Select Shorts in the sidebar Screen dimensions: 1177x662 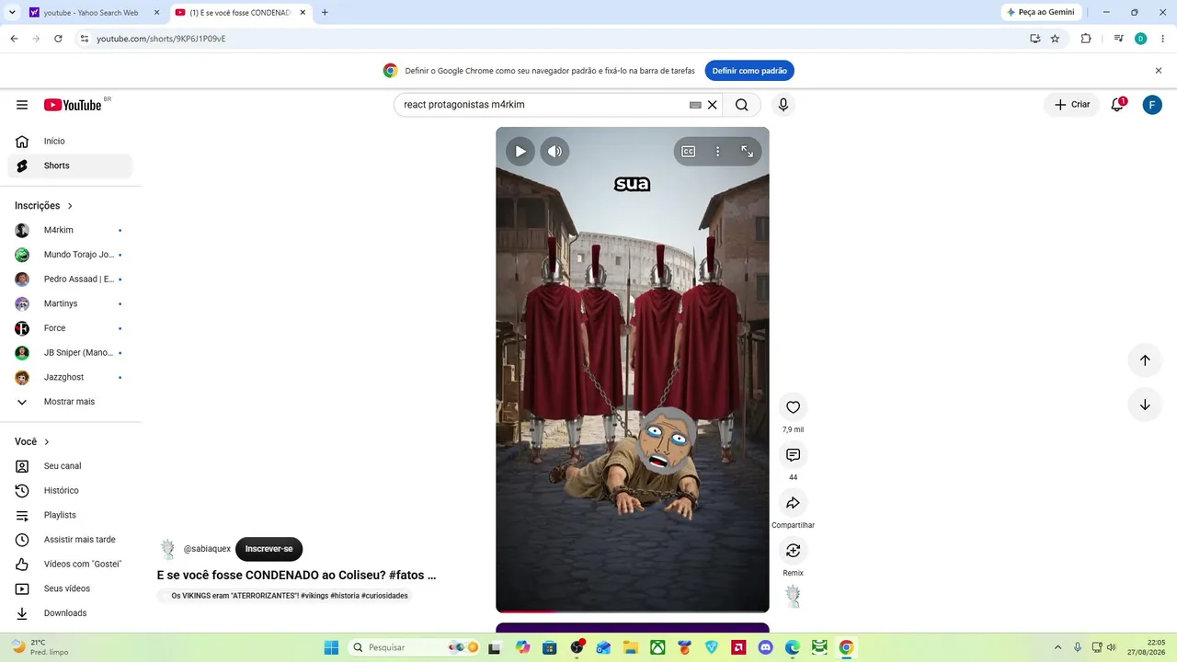[x=70, y=165]
